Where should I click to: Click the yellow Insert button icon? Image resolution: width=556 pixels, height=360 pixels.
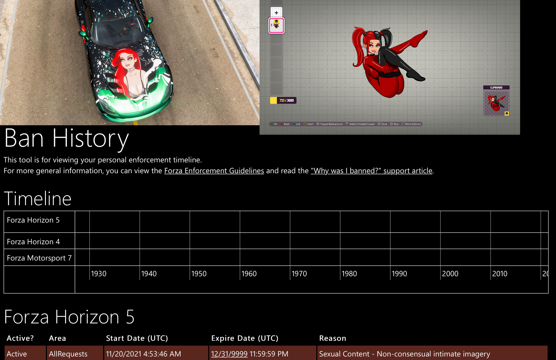(x=305, y=124)
